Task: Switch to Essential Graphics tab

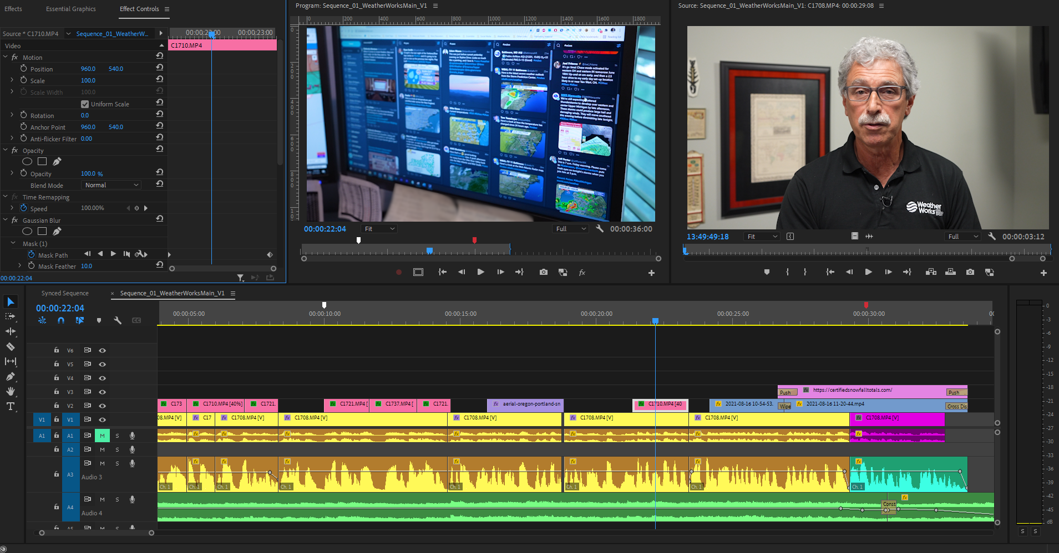Action: pyautogui.click(x=70, y=9)
